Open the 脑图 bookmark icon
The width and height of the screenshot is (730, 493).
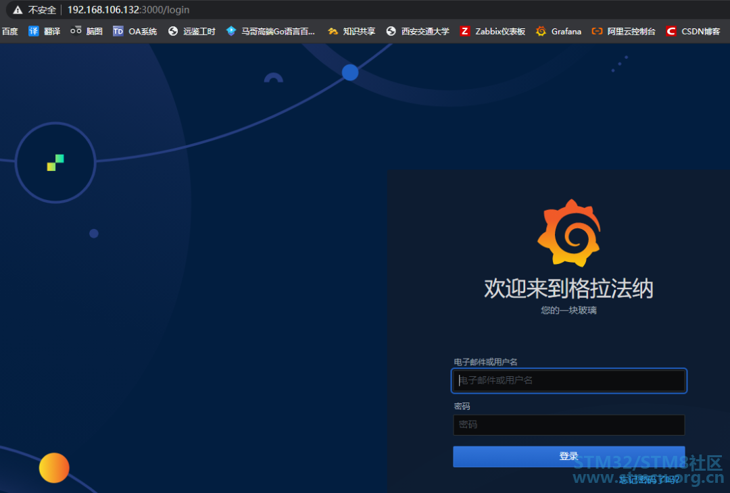[76, 31]
